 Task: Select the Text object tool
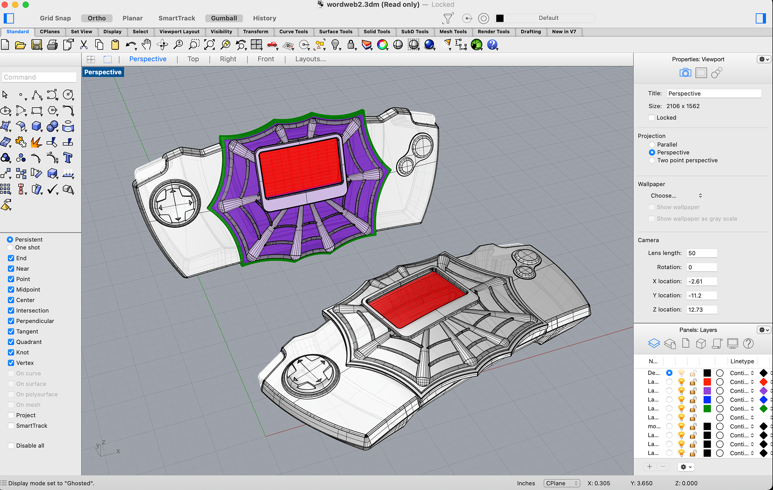68,158
